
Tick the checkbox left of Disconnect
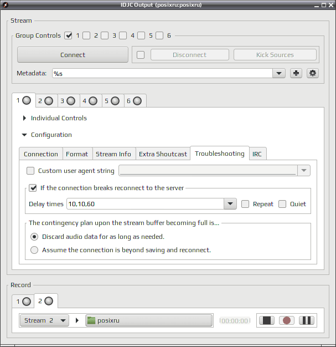[141, 55]
